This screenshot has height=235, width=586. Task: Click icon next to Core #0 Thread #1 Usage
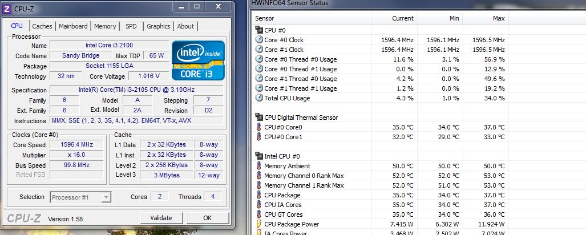[x=259, y=69]
